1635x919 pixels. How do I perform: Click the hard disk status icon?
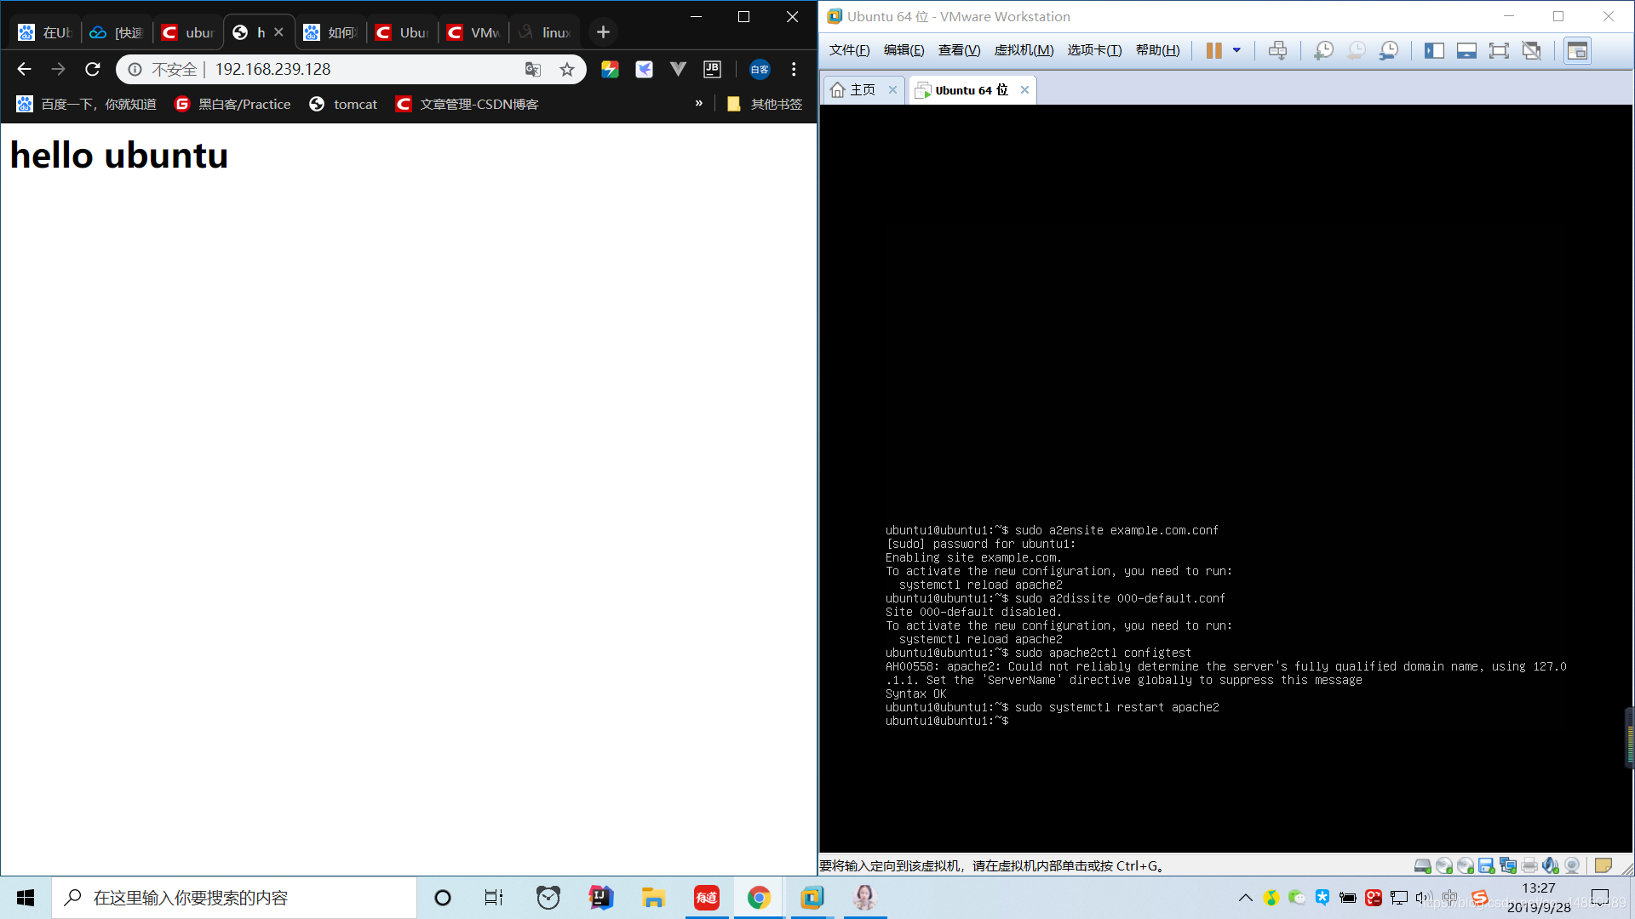(1422, 865)
